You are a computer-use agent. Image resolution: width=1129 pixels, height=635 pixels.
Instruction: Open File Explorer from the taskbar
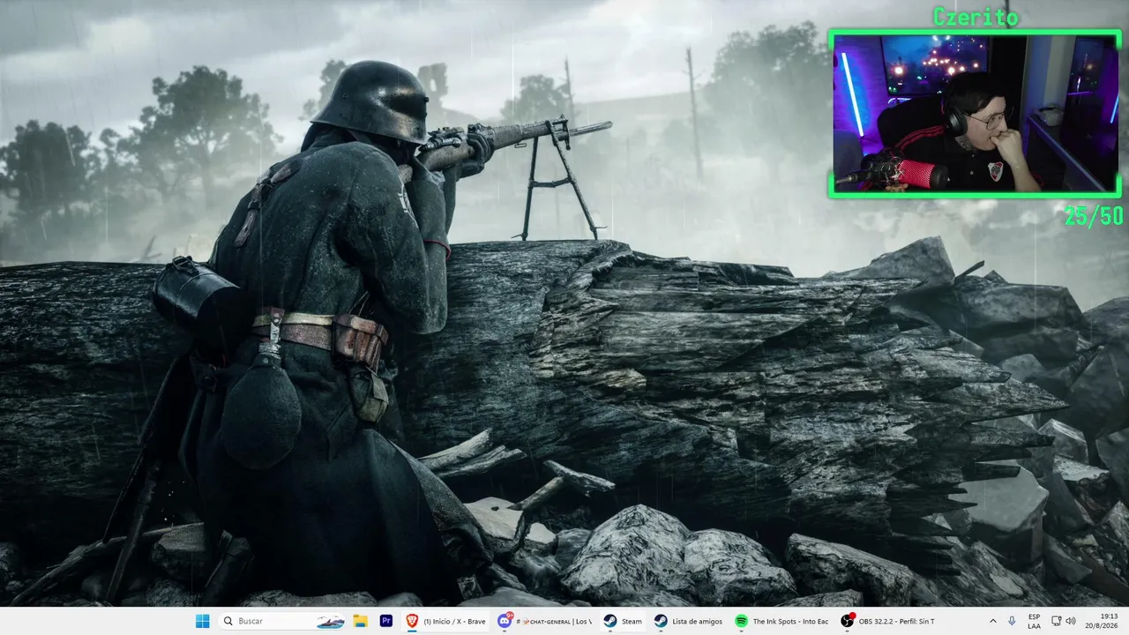[361, 621]
